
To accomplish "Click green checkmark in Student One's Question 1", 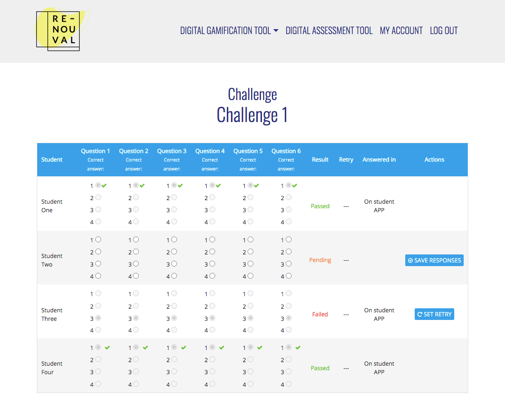I will pyautogui.click(x=104, y=186).
